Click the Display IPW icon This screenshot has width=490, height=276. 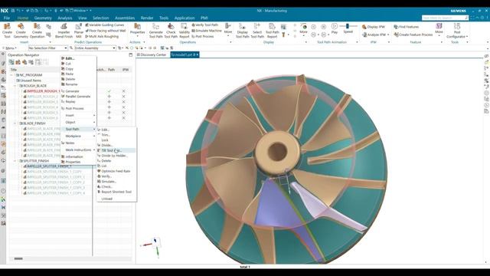point(374,27)
